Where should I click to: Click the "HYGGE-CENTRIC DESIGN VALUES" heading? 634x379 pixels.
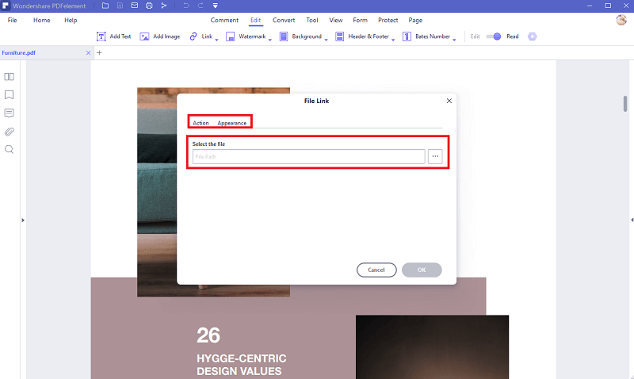(x=242, y=365)
